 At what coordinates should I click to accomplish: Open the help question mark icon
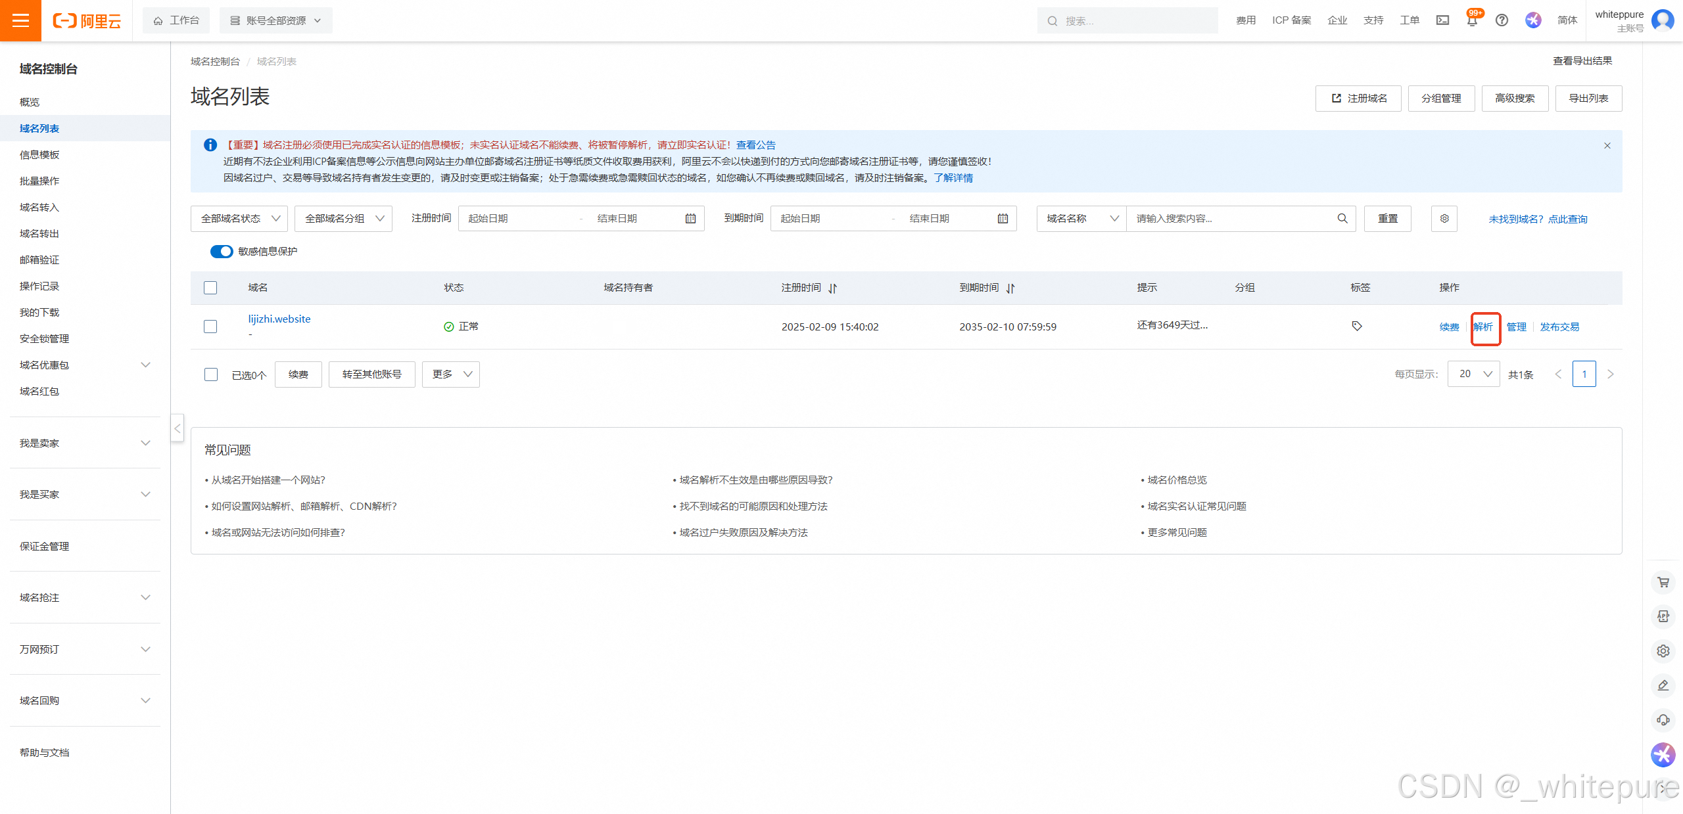point(1502,20)
